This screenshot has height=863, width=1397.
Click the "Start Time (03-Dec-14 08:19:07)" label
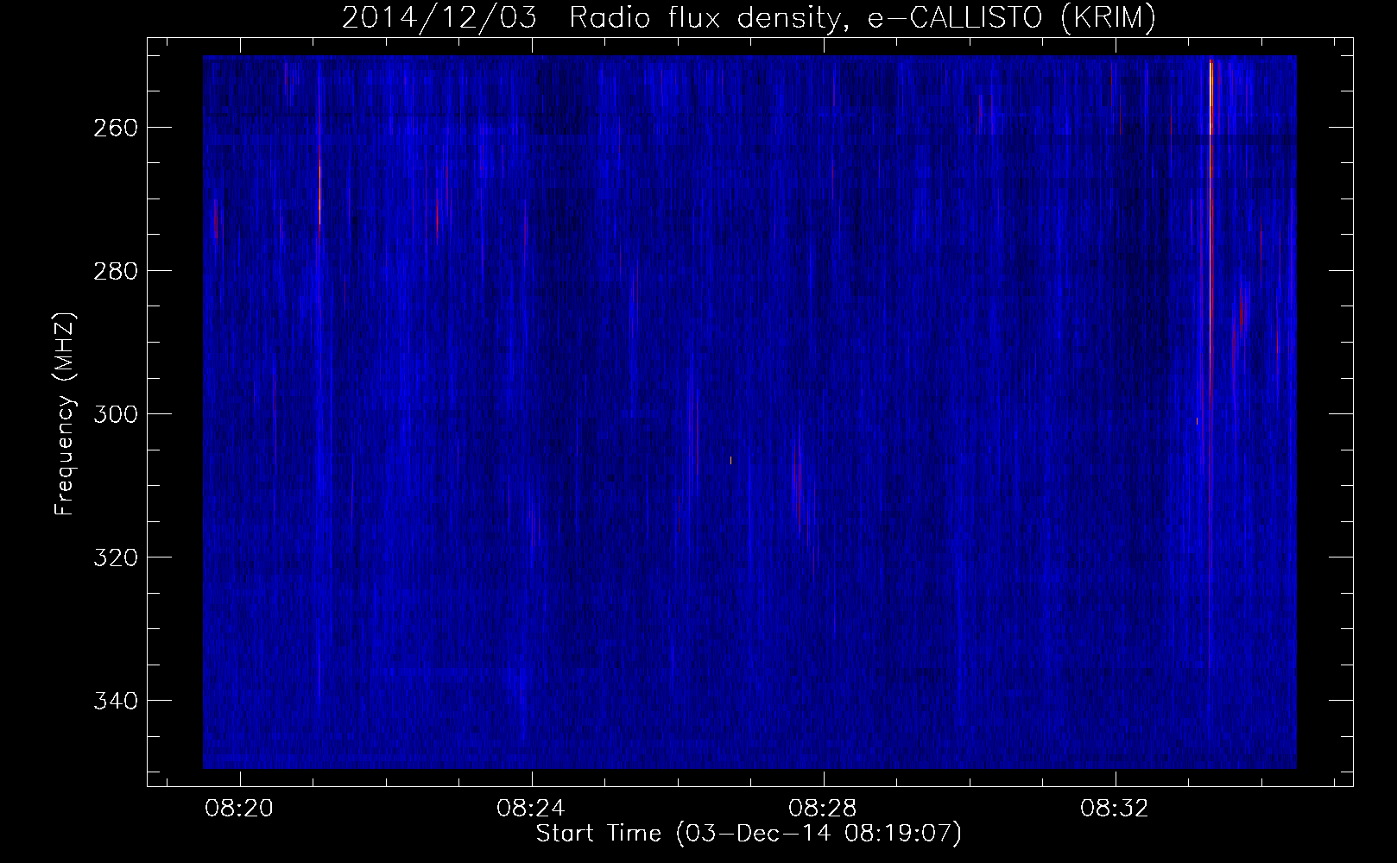[749, 834]
